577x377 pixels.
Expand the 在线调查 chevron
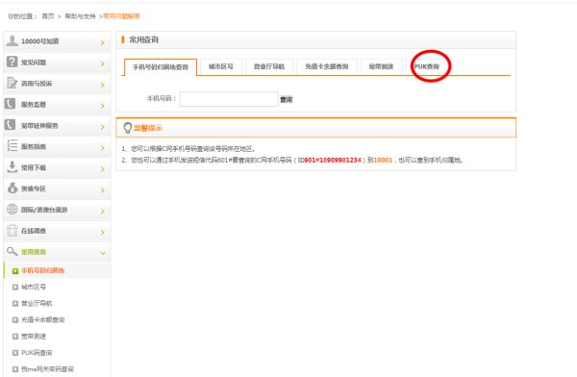[103, 232]
